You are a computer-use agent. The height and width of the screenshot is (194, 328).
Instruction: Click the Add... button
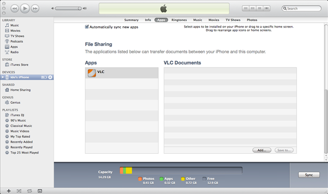pyautogui.click(x=262, y=150)
